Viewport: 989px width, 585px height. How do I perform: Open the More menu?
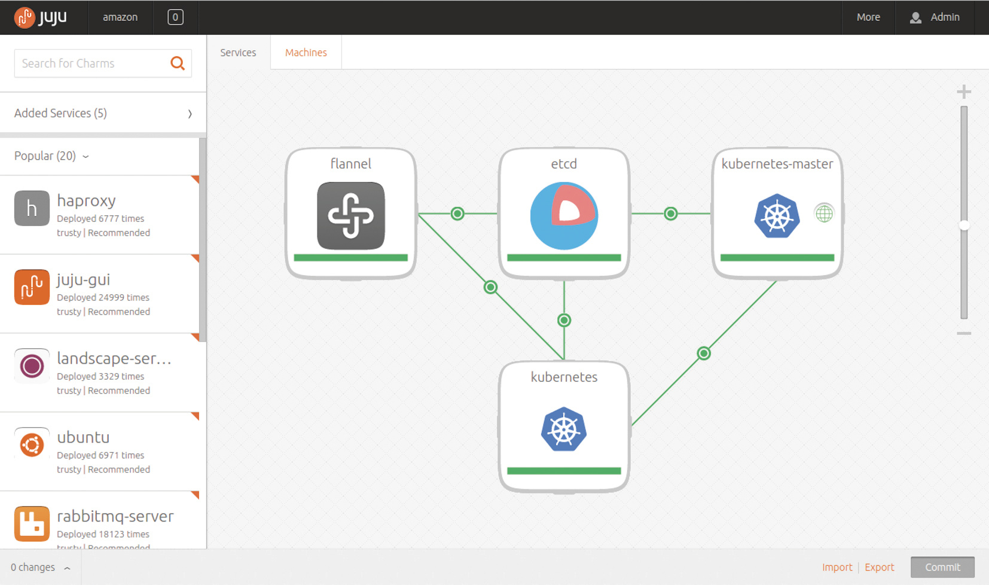[868, 17]
